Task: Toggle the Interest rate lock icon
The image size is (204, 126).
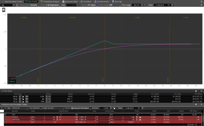Action: (x=114, y=108)
